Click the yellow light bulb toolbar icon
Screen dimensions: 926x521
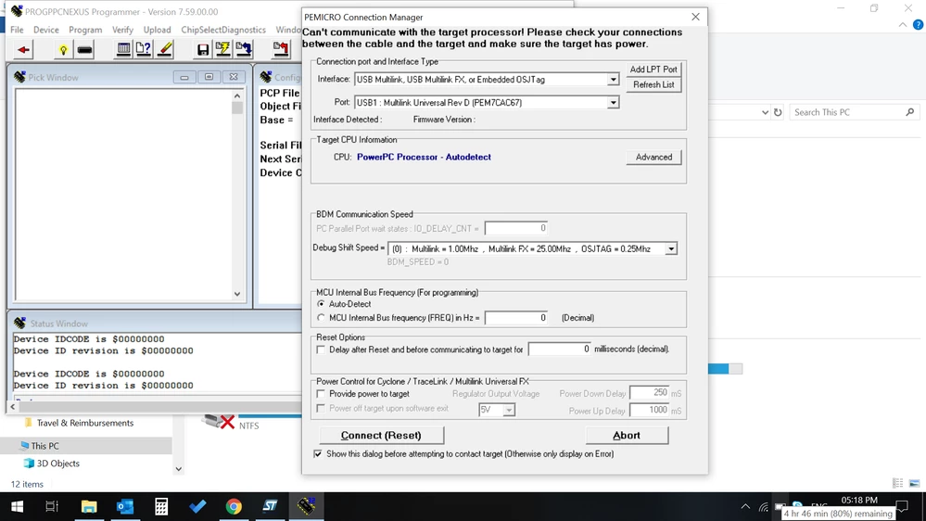click(x=63, y=50)
